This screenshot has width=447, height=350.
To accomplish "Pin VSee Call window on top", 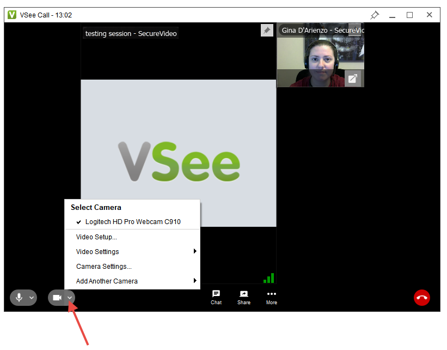I will pos(375,15).
